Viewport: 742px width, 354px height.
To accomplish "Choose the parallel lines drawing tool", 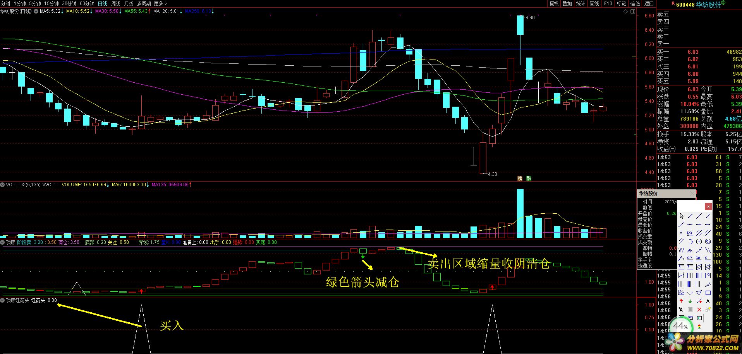I will (699, 233).
